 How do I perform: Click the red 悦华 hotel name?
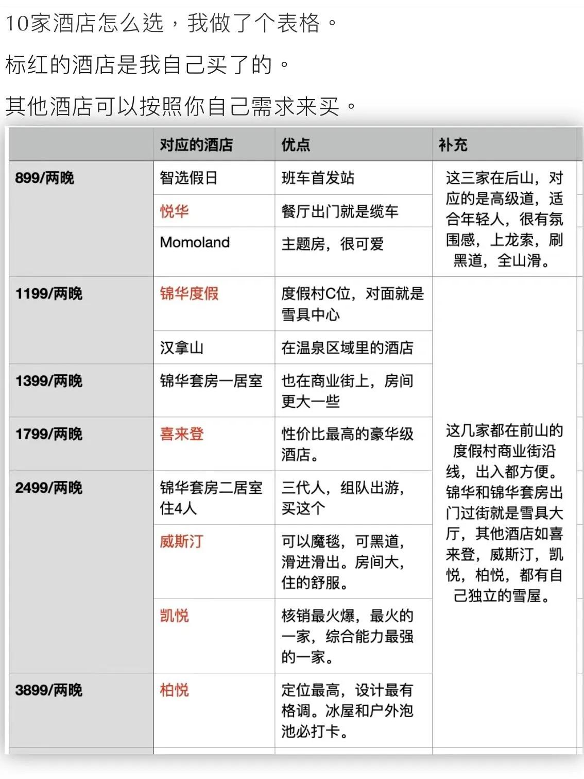(x=175, y=211)
